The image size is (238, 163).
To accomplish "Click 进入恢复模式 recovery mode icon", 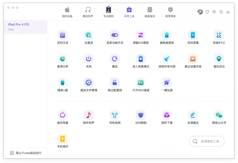I will (x=141, y=59).
